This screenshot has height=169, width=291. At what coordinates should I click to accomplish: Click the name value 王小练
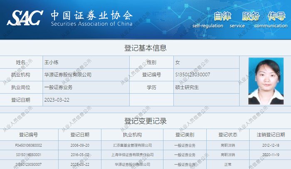pyautogui.click(x=52, y=62)
